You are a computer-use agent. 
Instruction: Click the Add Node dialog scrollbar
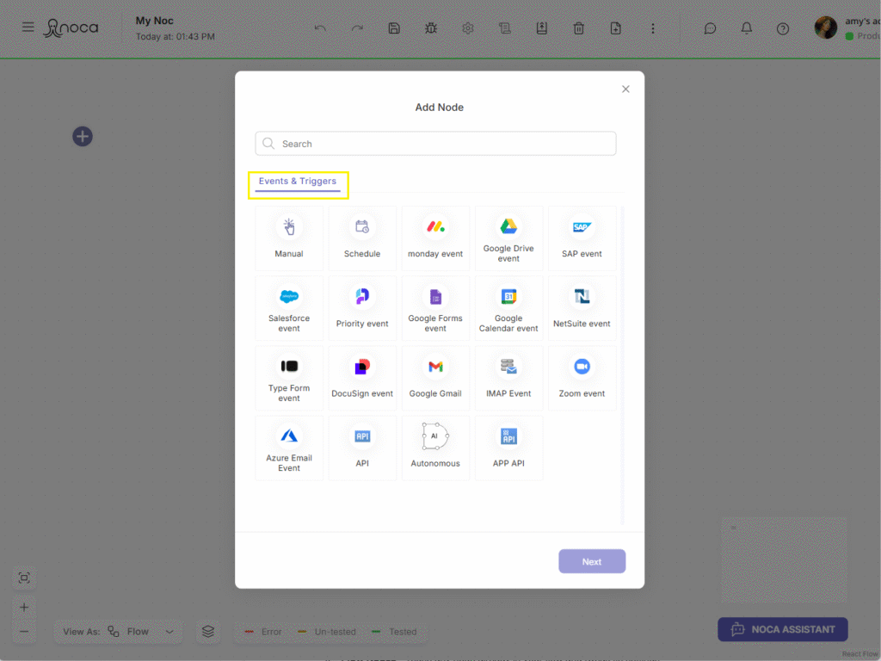[x=622, y=365]
